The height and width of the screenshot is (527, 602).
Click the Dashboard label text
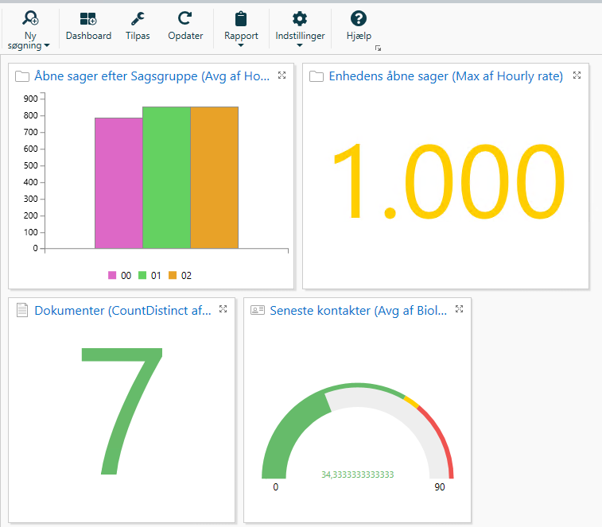tap(88, 36)
